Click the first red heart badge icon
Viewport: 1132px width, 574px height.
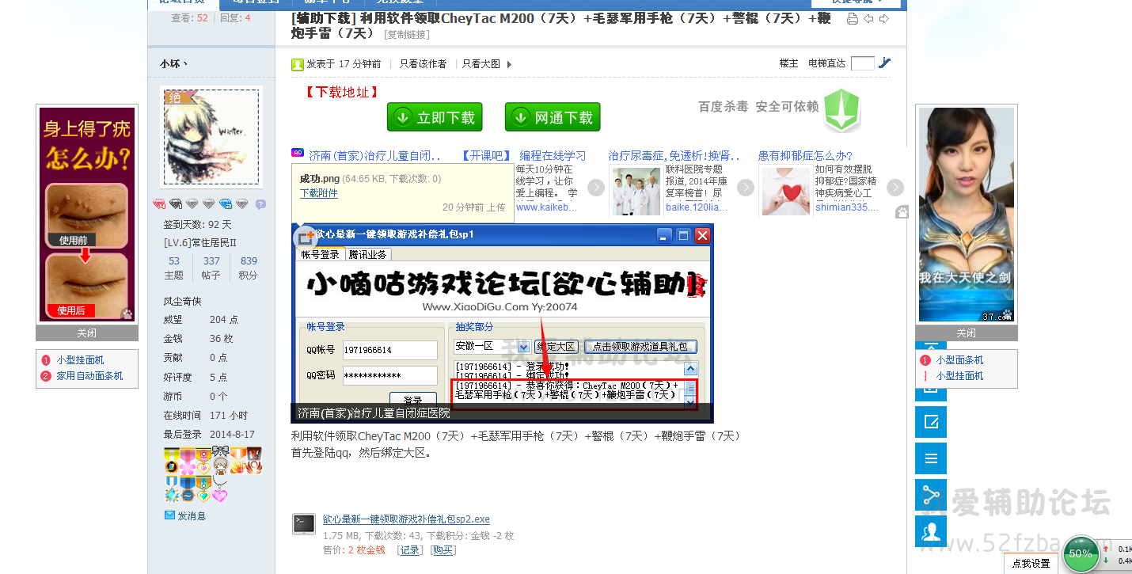[158, 204]
